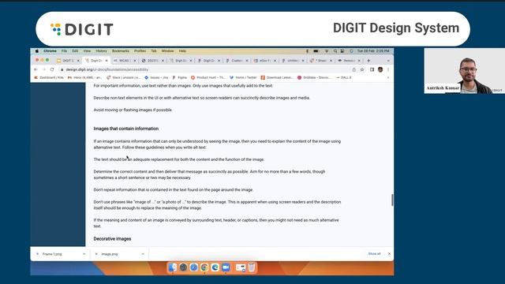Open the Home / Twitter bookmark
This screenshot has width=505, height=284.
tap(243, 77)
